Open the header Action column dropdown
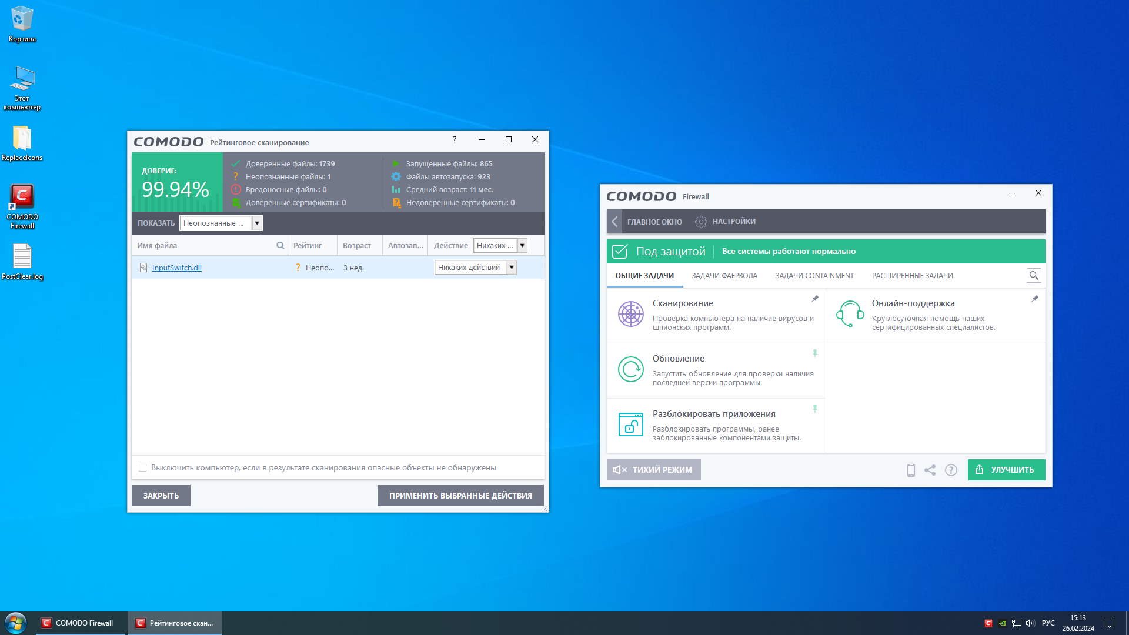 click(x=522, y=246)
